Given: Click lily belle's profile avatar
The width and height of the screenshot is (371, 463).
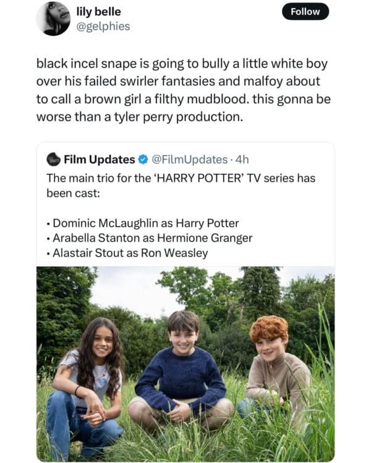Looking at the screenshot, I should coord(53,19).
